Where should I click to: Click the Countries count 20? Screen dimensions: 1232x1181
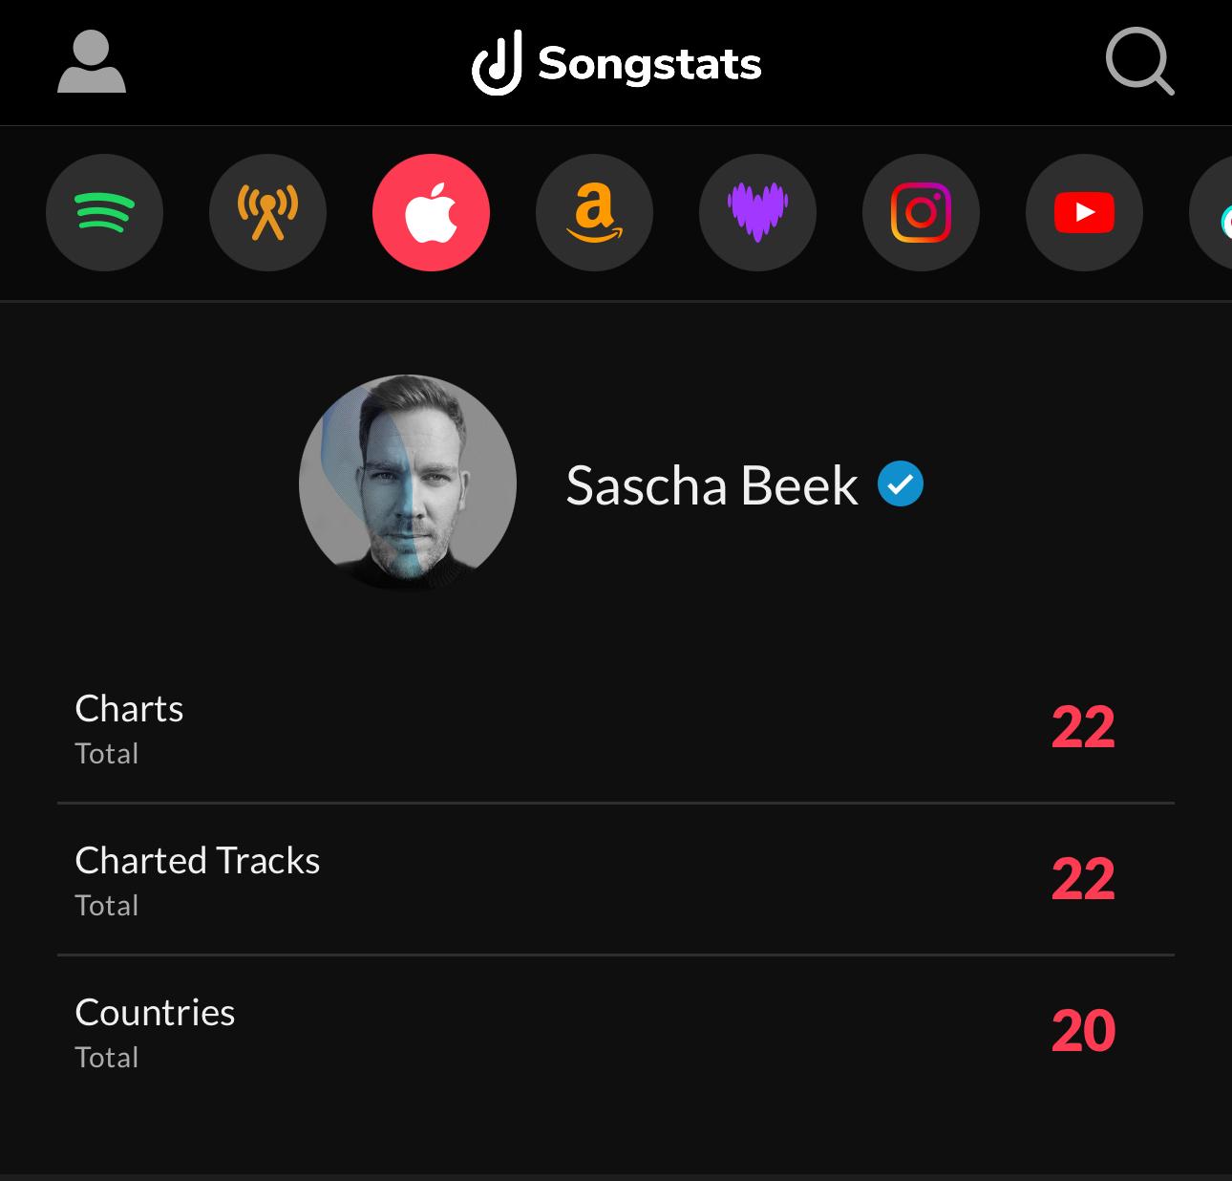1083,1032
